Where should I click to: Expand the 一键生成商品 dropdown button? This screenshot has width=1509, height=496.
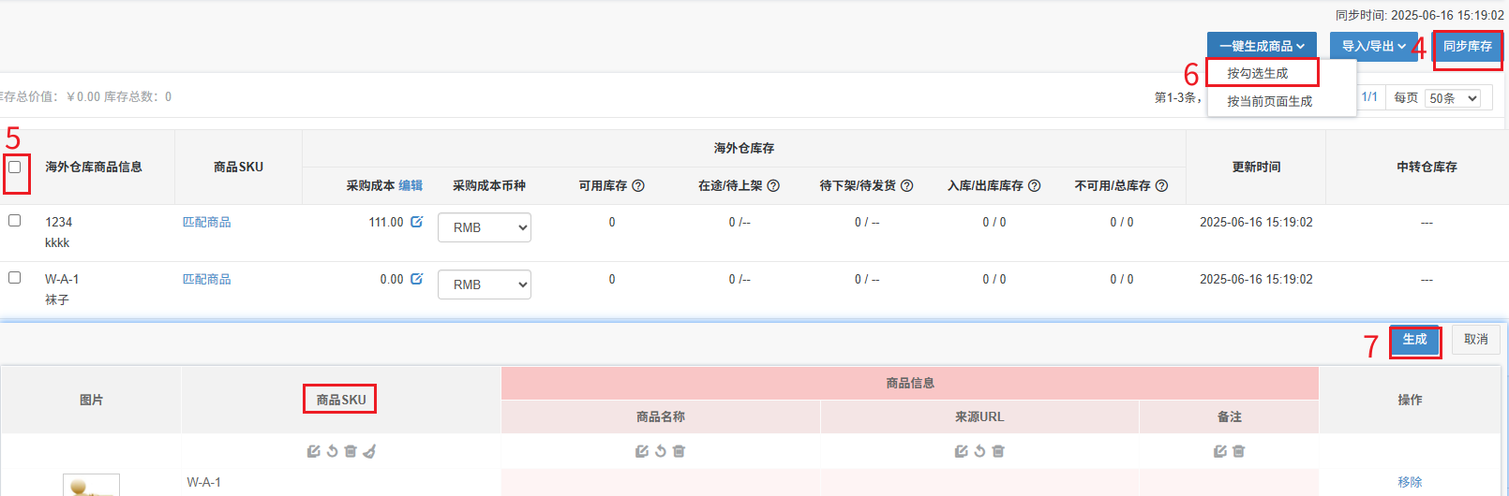click(x=1262, y=46)
